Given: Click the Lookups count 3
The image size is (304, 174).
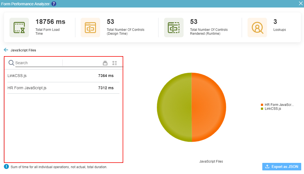Looking at the screenshot, I should pos(275,22).
